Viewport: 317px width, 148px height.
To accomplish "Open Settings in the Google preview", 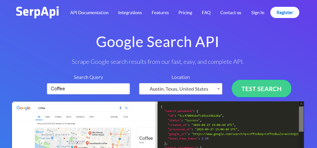I will tap(114, 117).
